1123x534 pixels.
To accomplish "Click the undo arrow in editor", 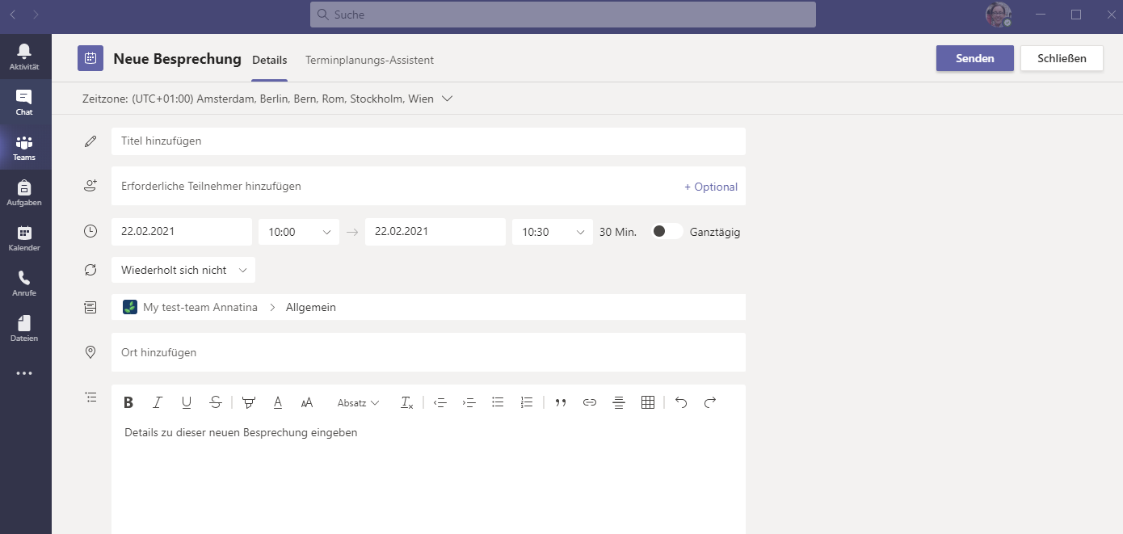I will pyautogui.click(x=681, y=402).
